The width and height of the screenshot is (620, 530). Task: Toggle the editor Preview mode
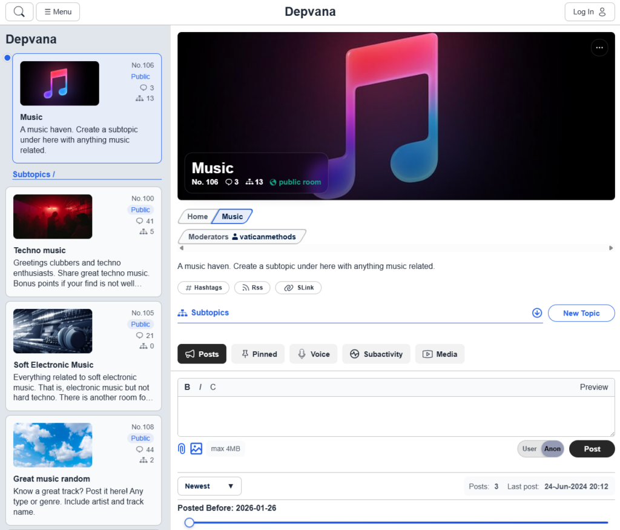593,387
